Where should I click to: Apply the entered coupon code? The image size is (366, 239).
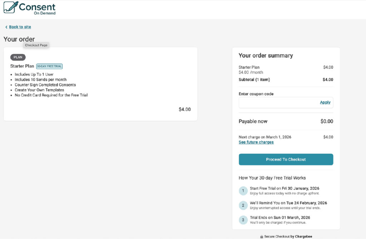click(325, 103)
